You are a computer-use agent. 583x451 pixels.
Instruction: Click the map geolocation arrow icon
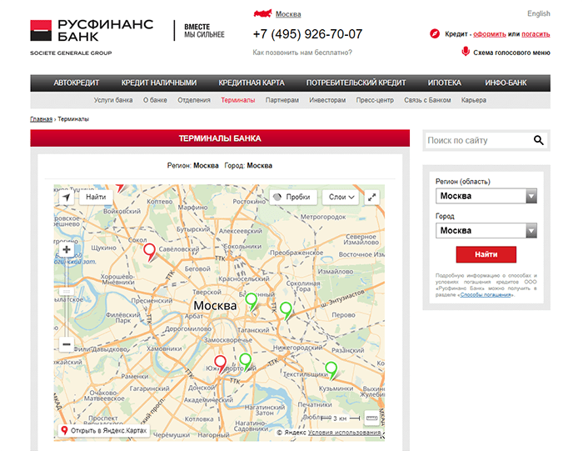tap(66, 197)
